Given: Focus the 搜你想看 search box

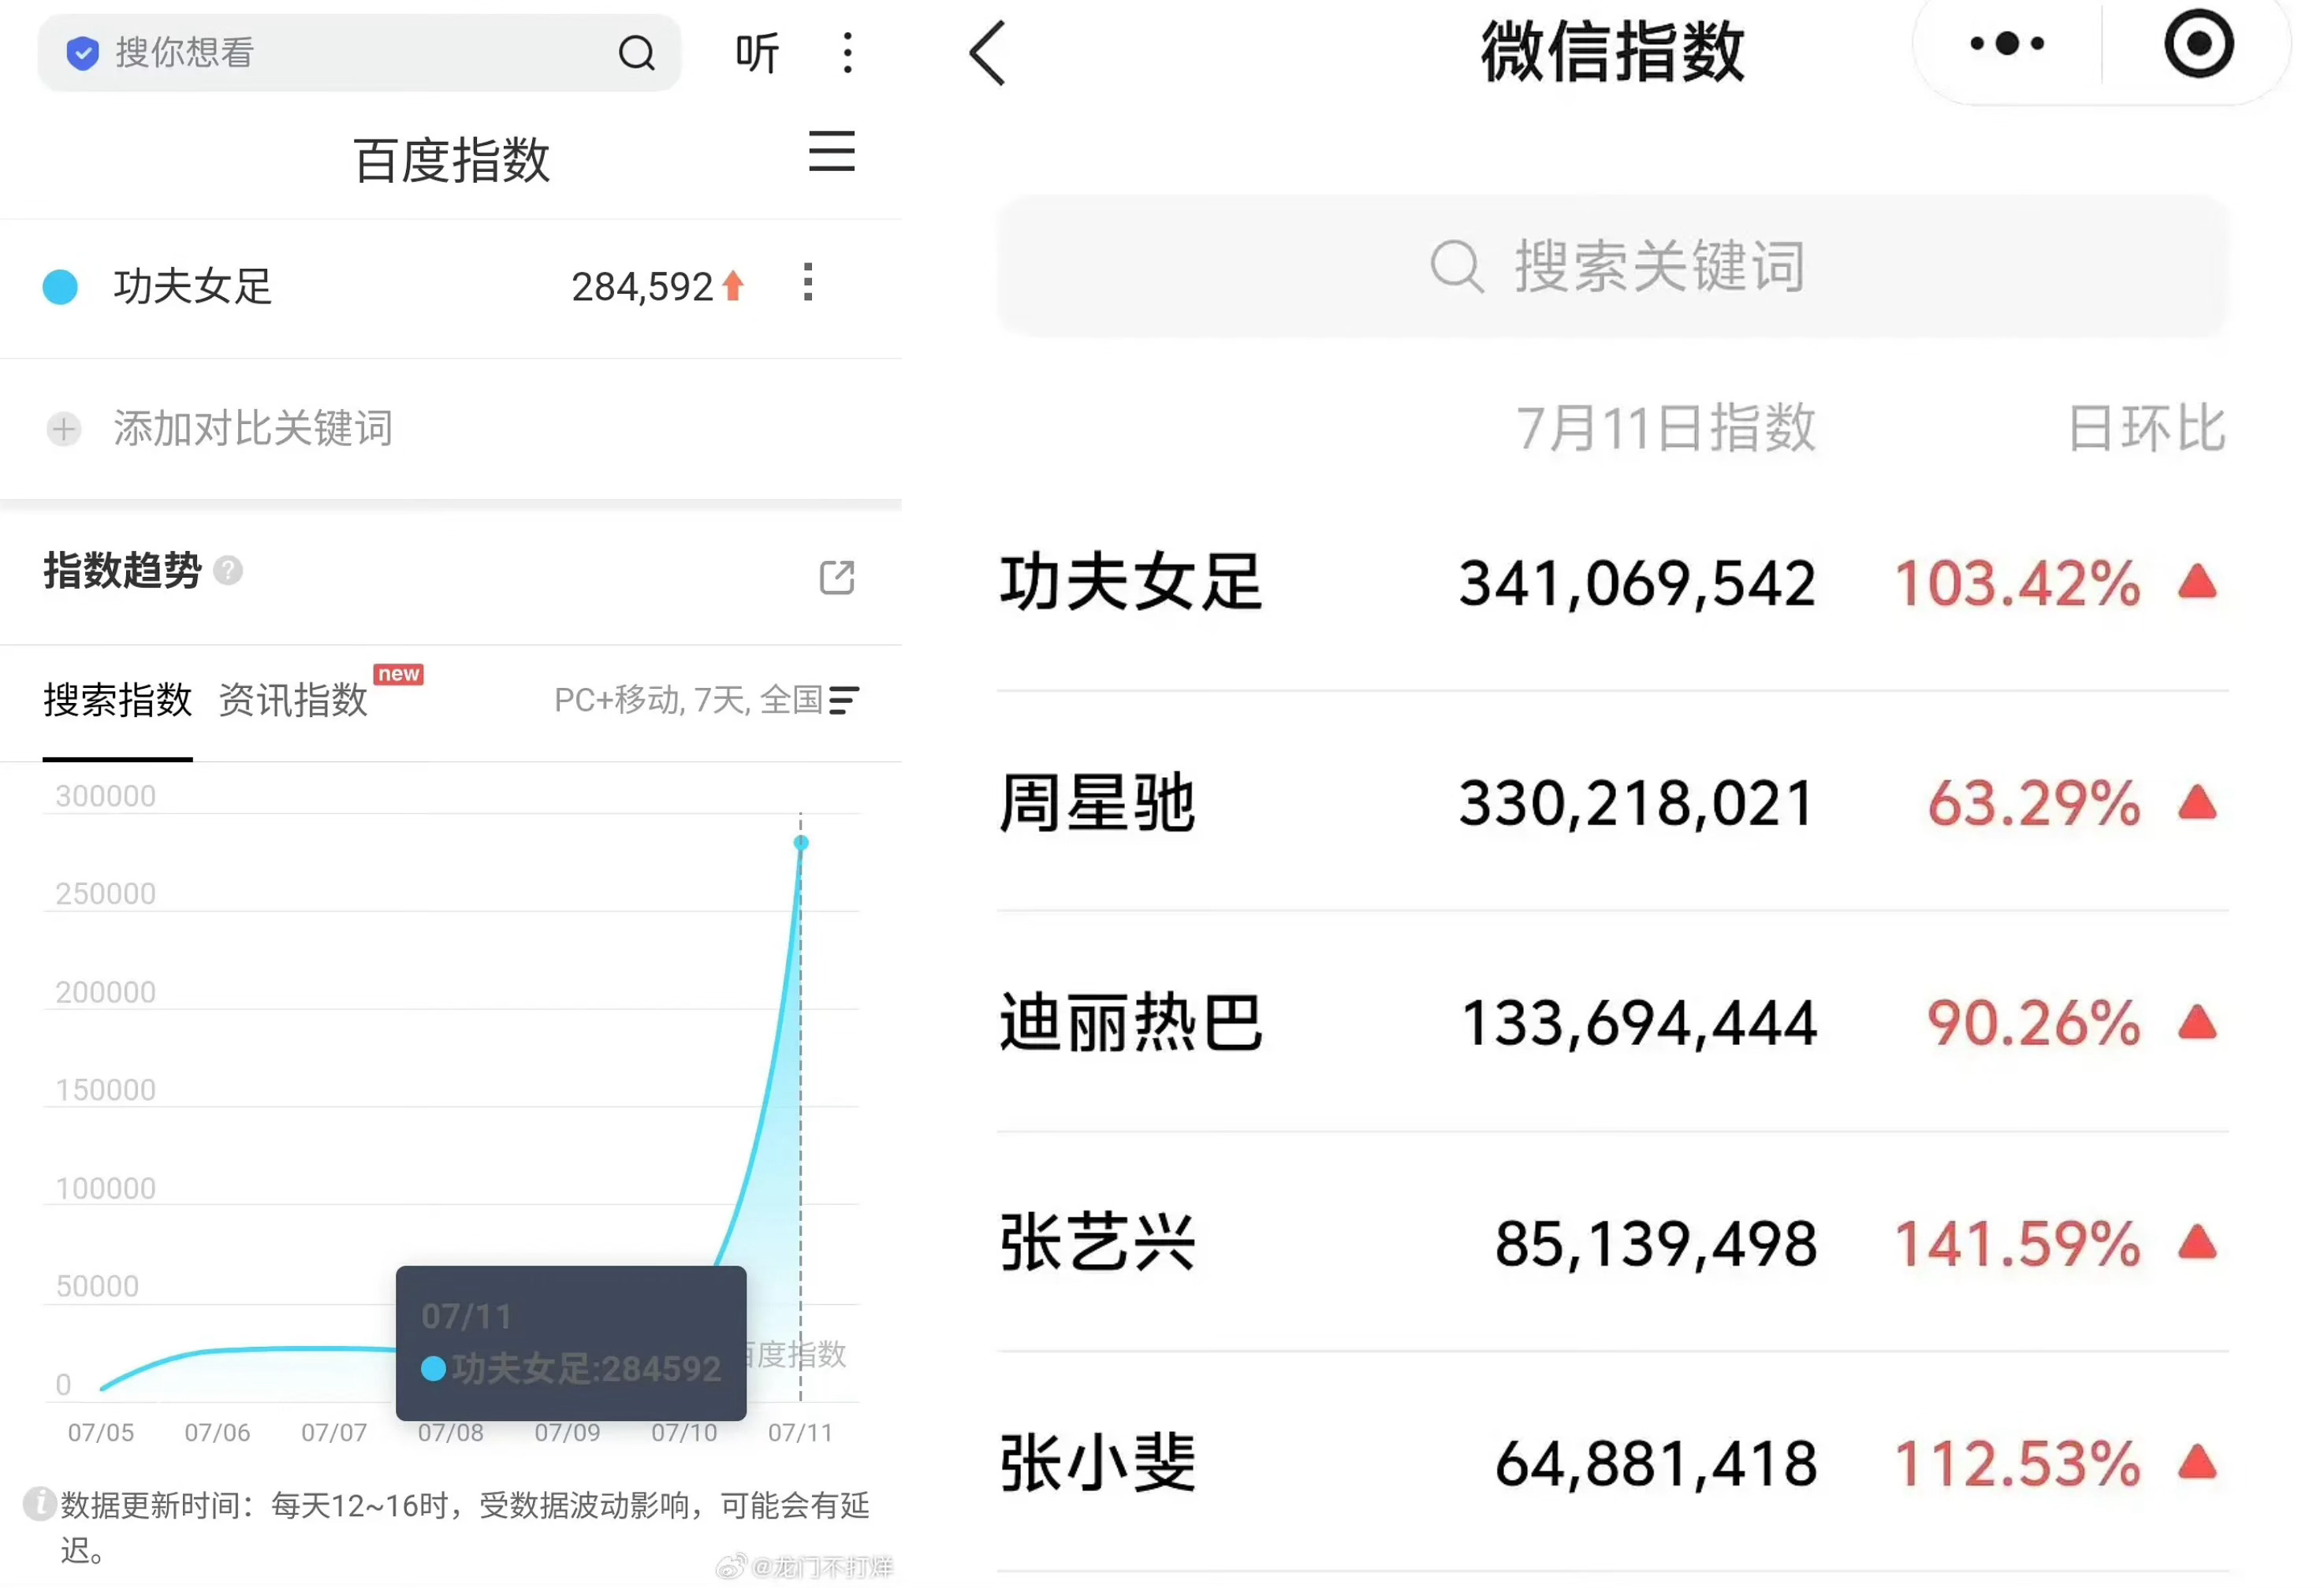Looking at the screenshot, I should [359, 53].
